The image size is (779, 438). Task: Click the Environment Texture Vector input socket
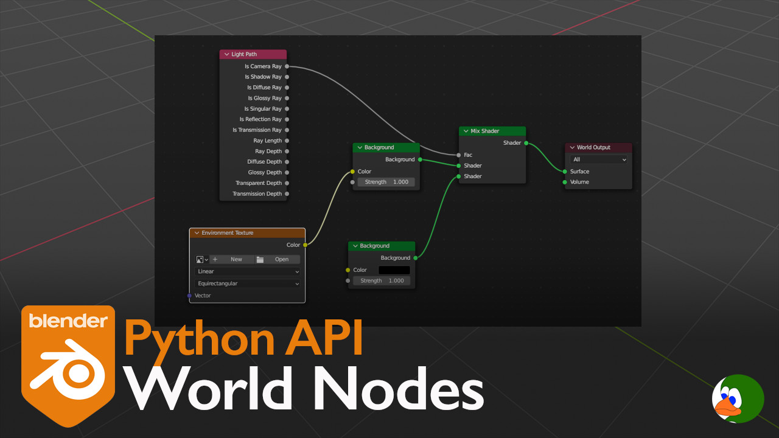pos(190,296)
